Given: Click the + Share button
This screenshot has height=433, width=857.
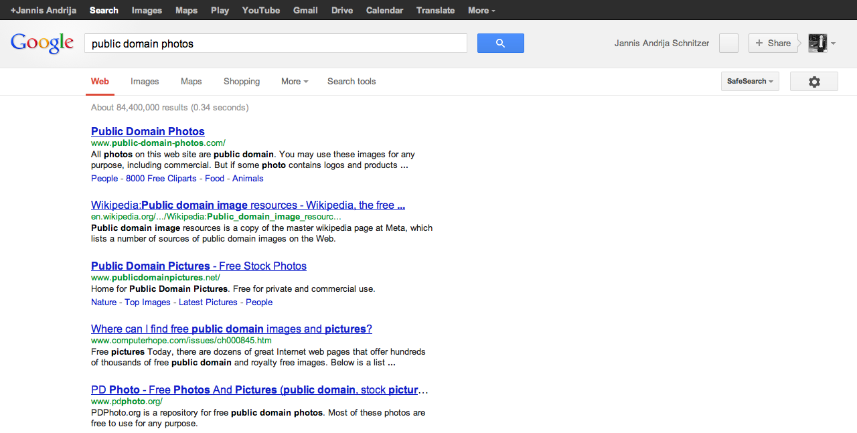Looking at the screenshot, I should click(773, 43).
